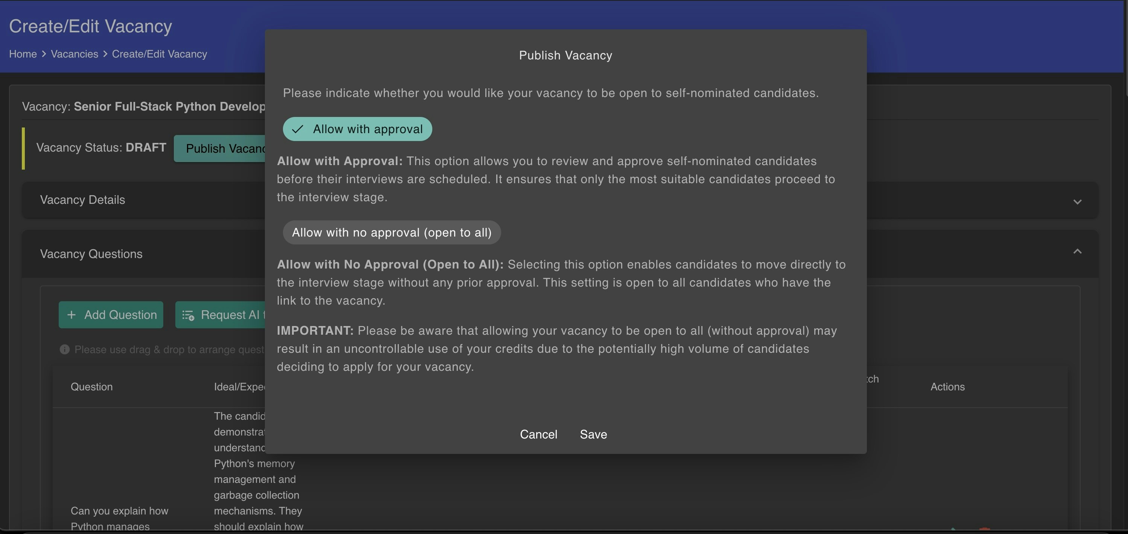1128x534 pixels.
Task: Open the Vacancies breadcrumb link
Action: pos(74,54)
